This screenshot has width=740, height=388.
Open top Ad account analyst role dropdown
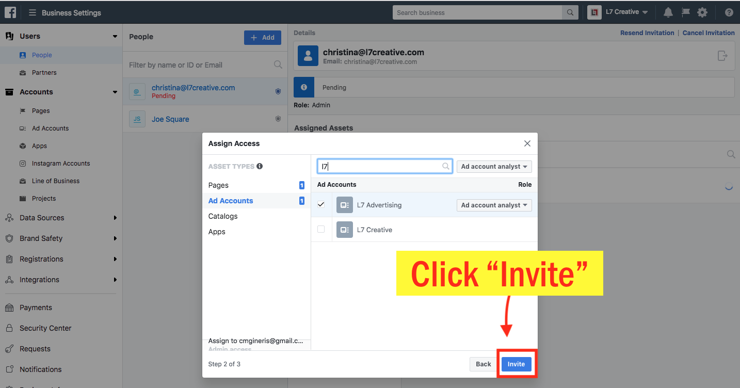coord(494,166)
